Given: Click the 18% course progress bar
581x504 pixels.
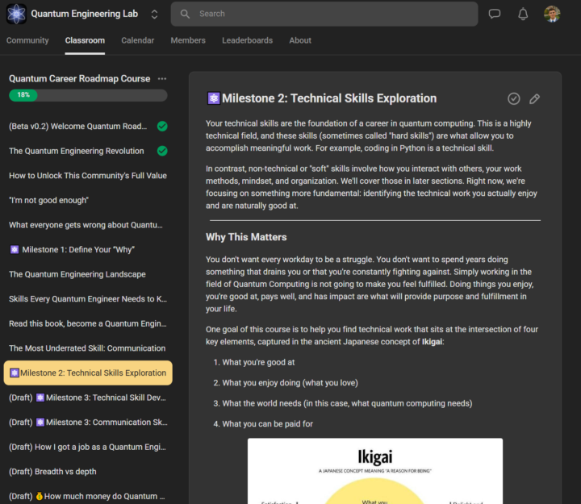Looking at the screenshot, I should click(x=88, y=95).
